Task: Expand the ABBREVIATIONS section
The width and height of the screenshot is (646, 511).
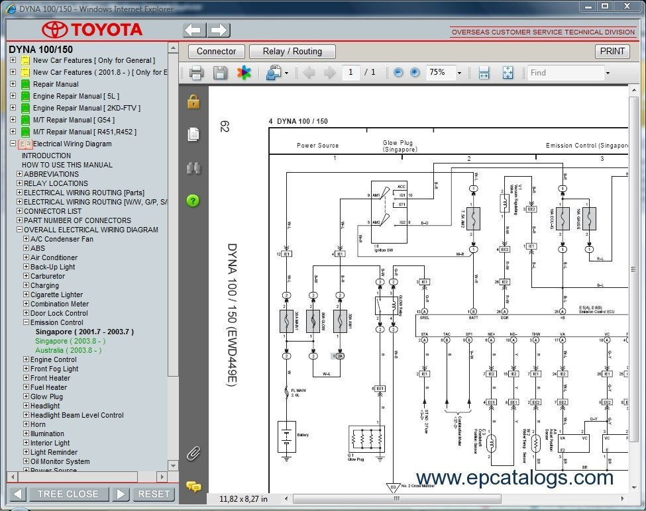Action: [x=19, y=174]
